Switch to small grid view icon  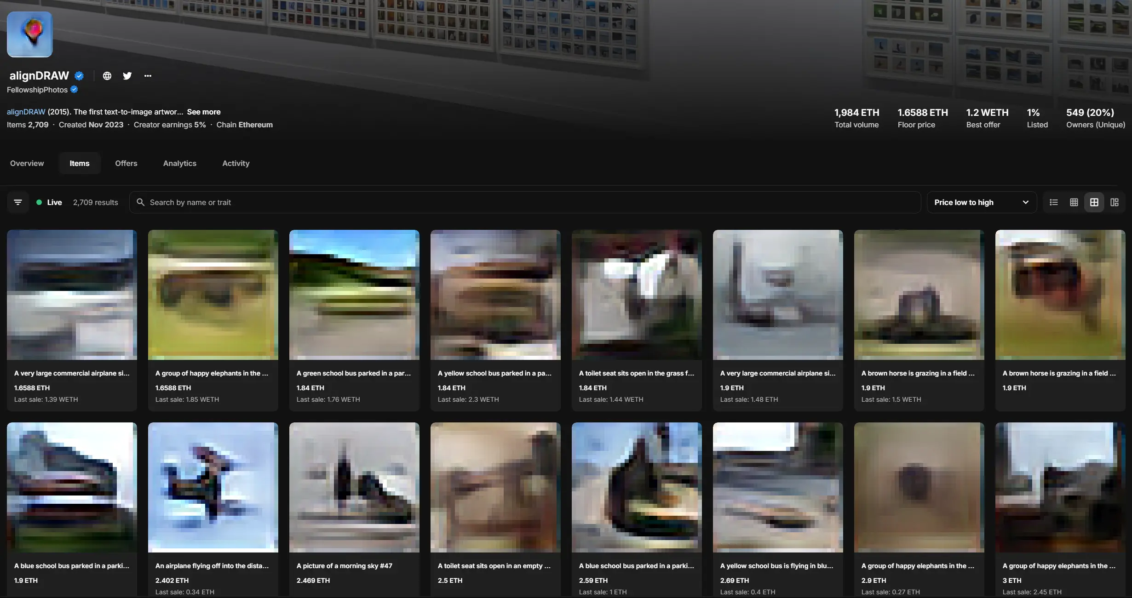coord(1074,202)
